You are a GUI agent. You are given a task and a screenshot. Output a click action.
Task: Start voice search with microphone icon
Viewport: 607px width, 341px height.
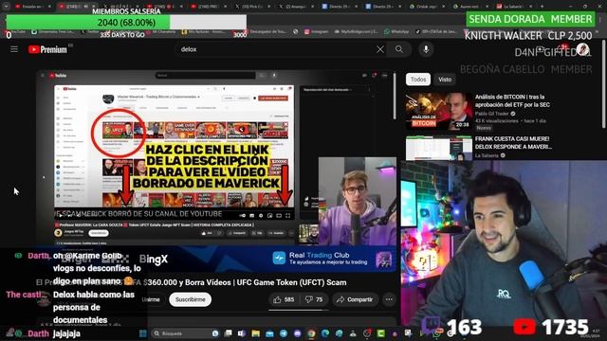coord(426,49)
